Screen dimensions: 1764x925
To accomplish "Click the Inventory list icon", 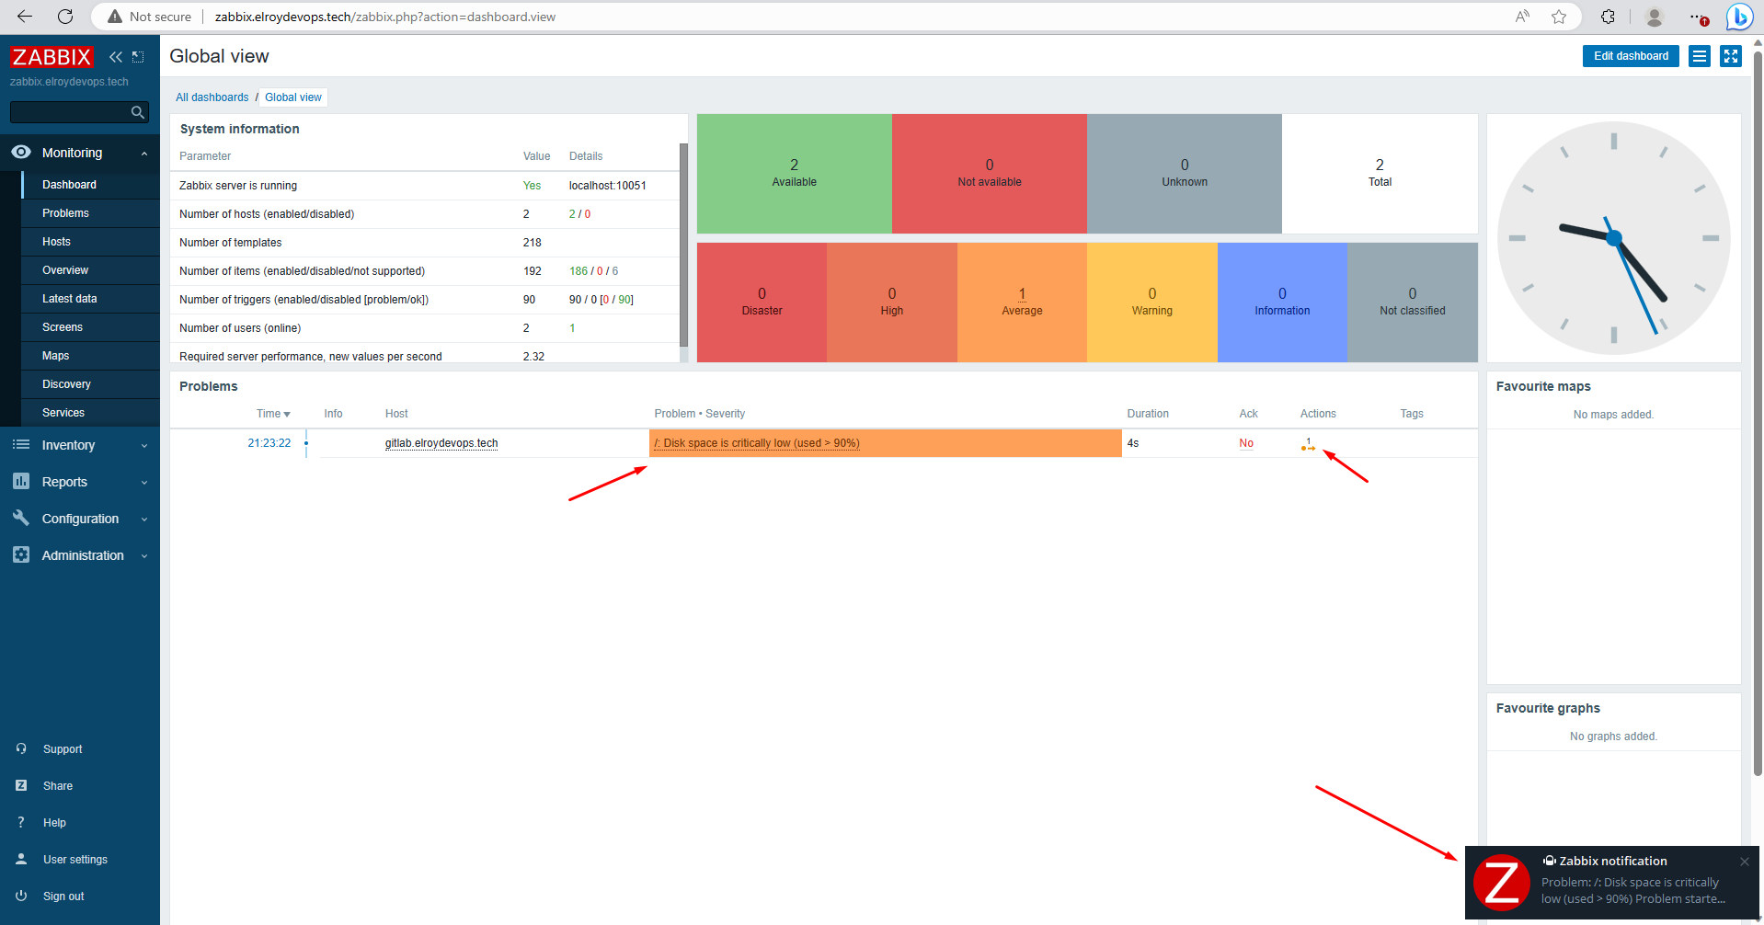I will [x=21, y=445].
